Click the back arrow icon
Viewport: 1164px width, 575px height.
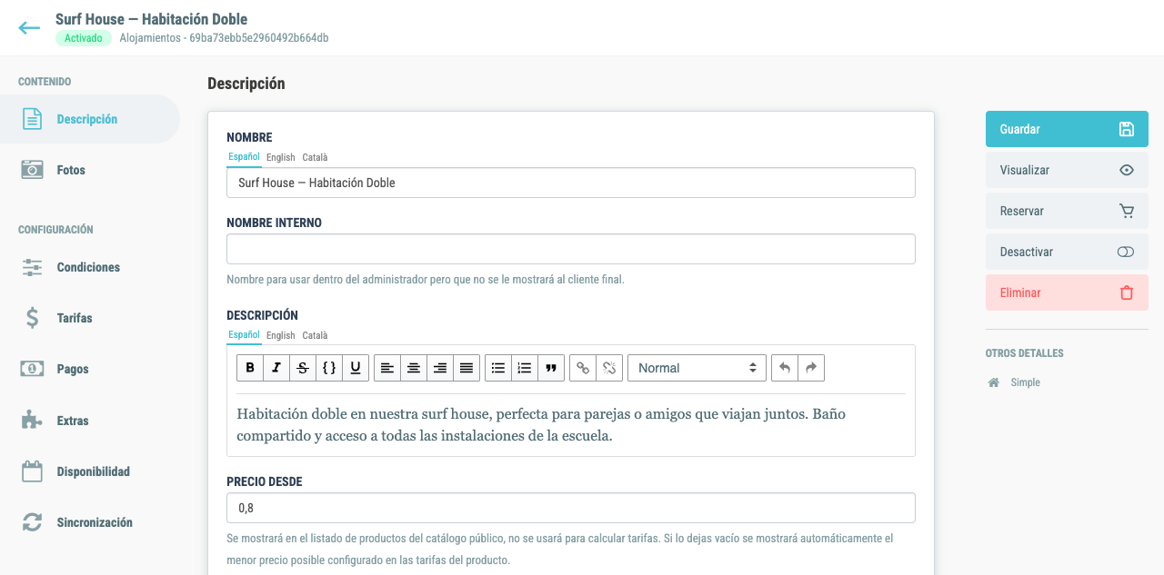point(29,28)
